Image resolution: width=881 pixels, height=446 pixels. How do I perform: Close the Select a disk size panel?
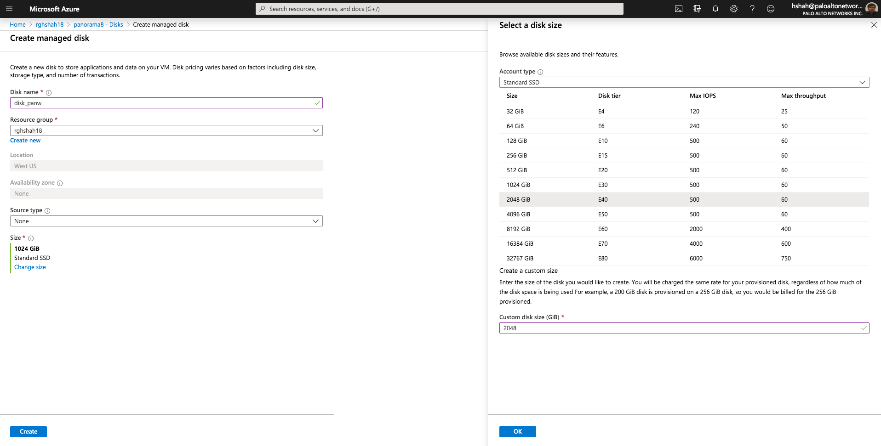click(x=874, y=25)
